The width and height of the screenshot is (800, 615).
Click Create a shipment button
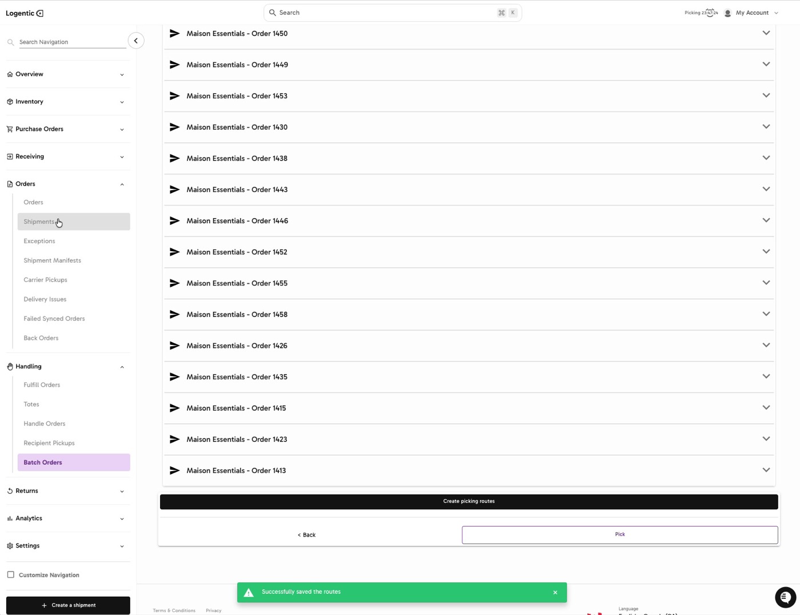[68, 605]
